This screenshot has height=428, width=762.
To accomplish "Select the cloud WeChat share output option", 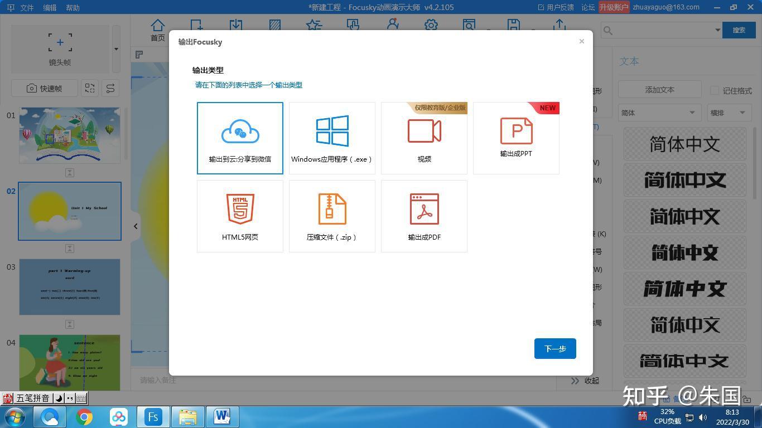I will point(240,138).
